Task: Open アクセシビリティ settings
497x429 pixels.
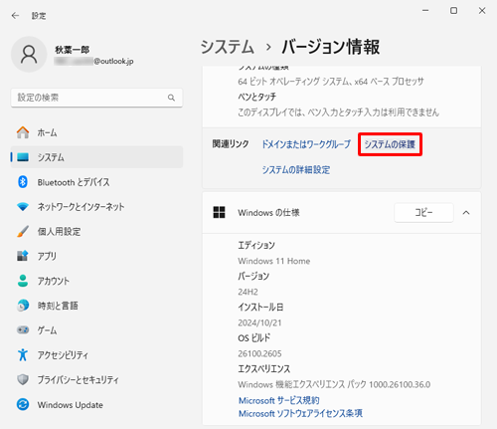Action: [x=96, y=354]
